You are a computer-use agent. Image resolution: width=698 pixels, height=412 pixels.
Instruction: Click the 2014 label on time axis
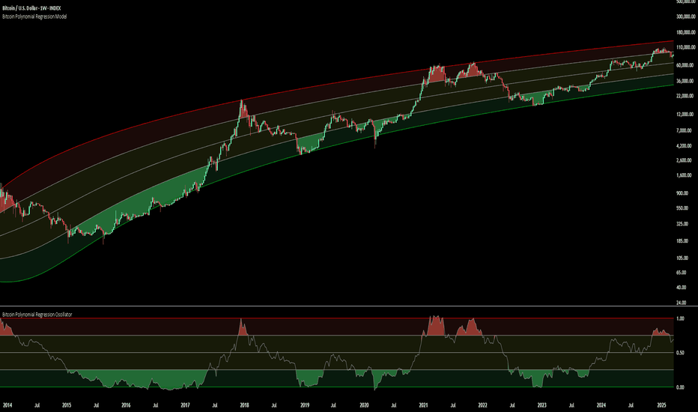[x=7, y=405]
